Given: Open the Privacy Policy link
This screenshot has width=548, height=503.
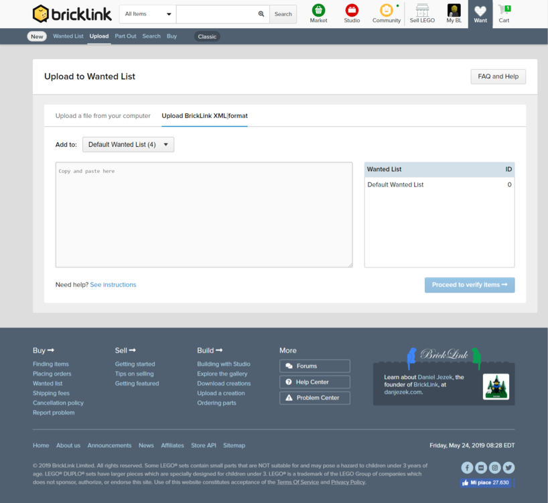Looking at the screenshot, I should click(348, 482).
